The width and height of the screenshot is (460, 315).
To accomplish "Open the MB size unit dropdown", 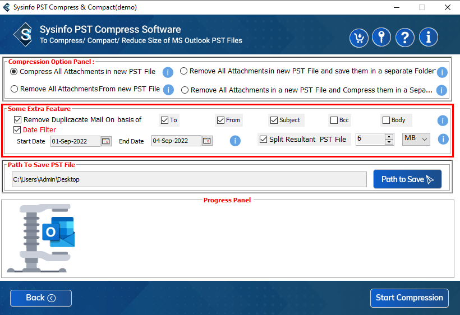I will [416, 139].
